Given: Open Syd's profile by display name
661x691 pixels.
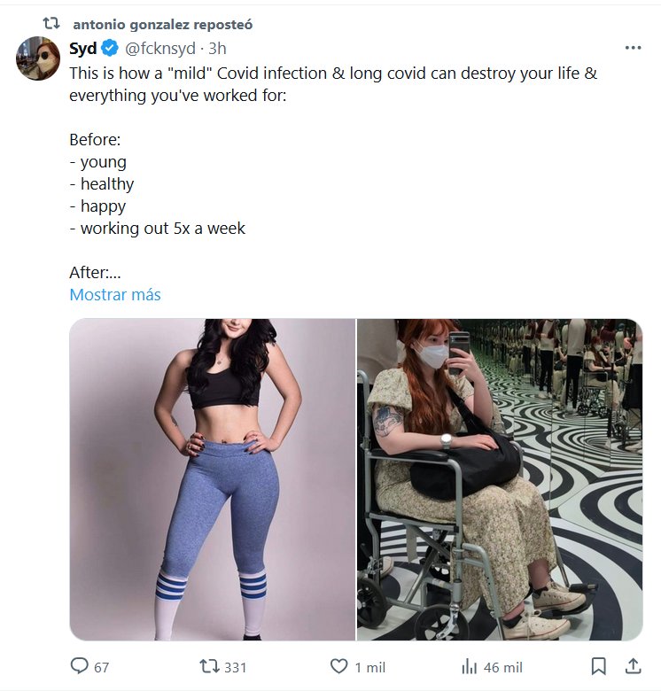Looking at the screenshot, I should [83, 48].
